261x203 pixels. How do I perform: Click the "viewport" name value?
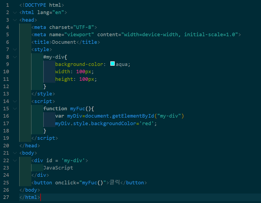pos(79,35)
